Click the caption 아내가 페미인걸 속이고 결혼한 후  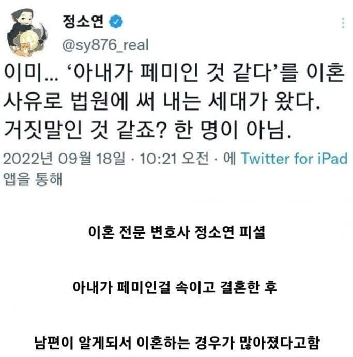175,287
